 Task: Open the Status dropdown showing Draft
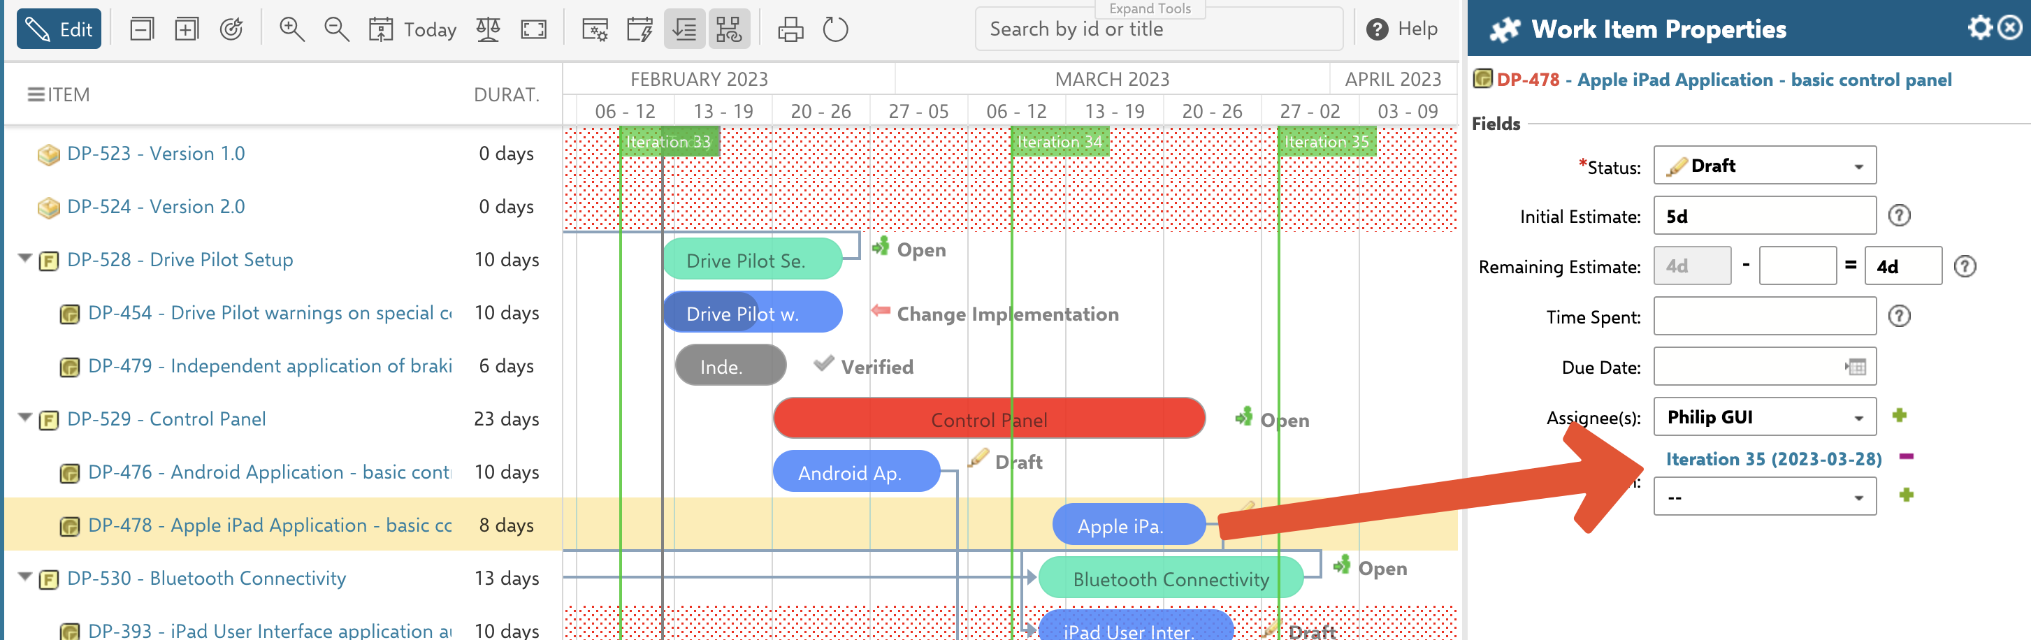(1765, 166)
